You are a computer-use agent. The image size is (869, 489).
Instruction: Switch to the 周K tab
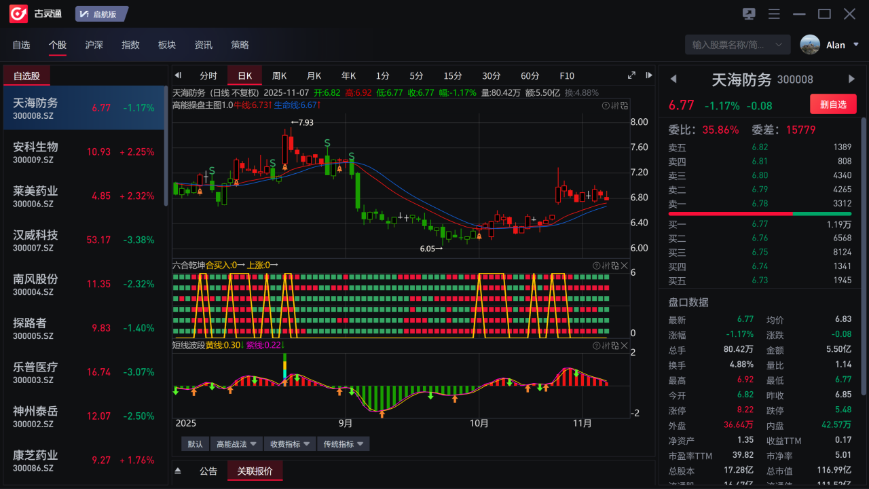tap(280, 75)
